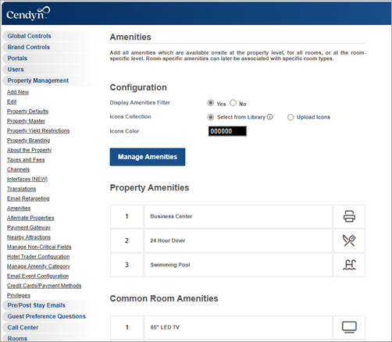Choose Select from Library radio option
392x342 pixels.
(x=211, y=117)
